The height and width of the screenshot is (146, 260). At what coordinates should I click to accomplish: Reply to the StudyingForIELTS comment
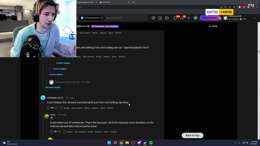pyautogui.click(x=65, y=108)
